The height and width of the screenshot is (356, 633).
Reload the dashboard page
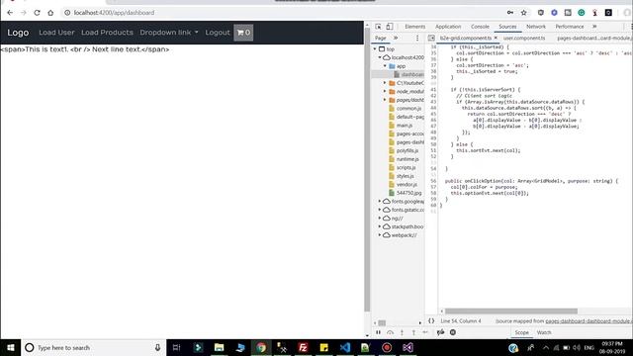pos(37,13)
